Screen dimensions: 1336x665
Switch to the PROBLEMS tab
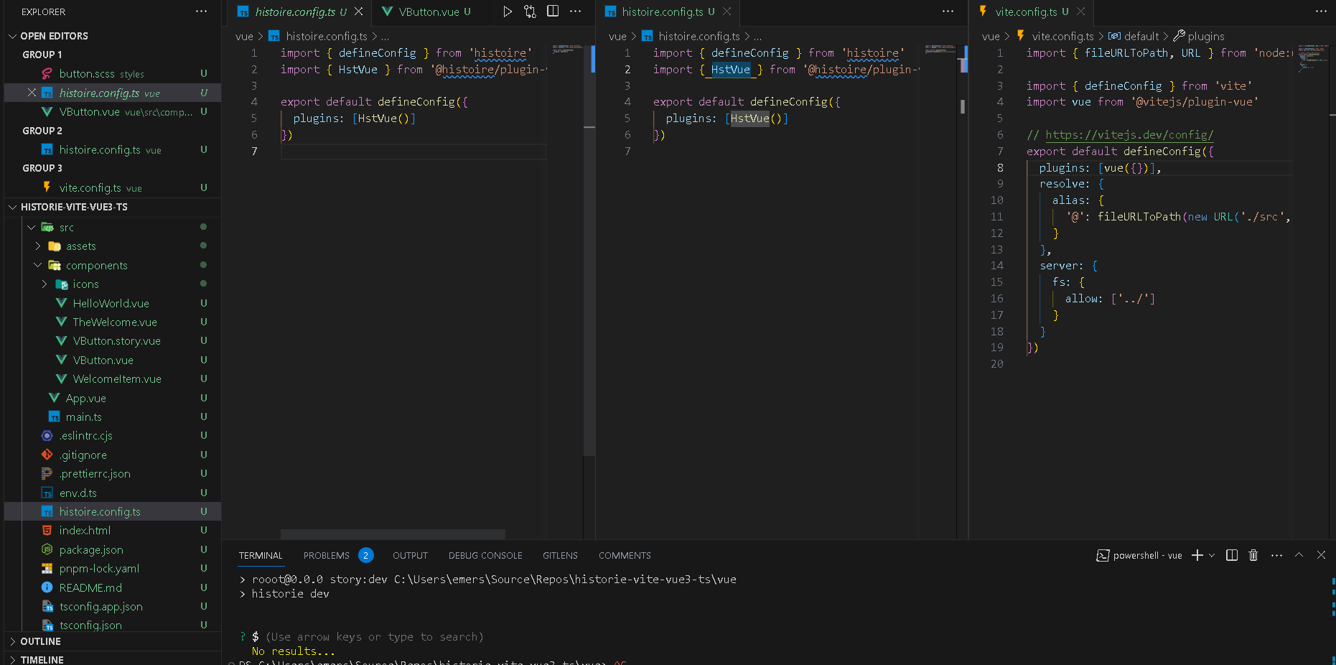[x=327, y=555]
